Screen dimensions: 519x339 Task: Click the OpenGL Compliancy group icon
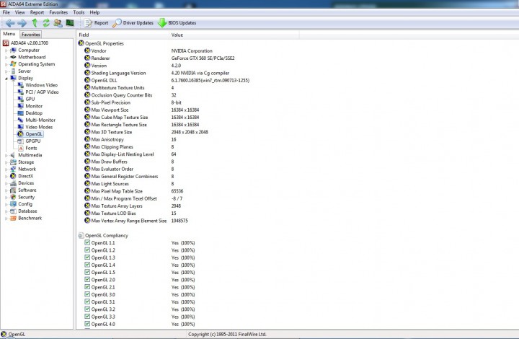pos(81,235)
